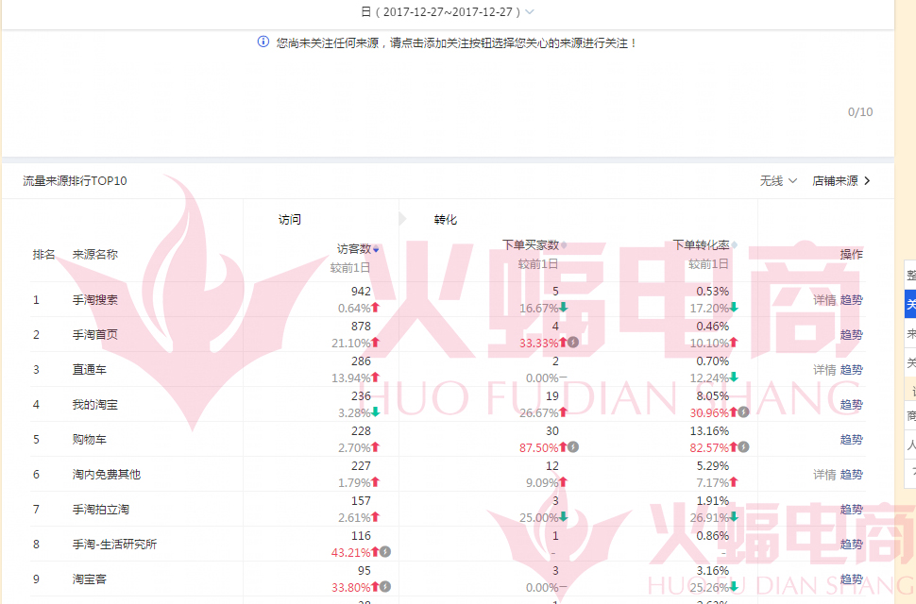Open 详情 for 淘内免费其他 row
The image size is (916, 604).
[824, 475]
